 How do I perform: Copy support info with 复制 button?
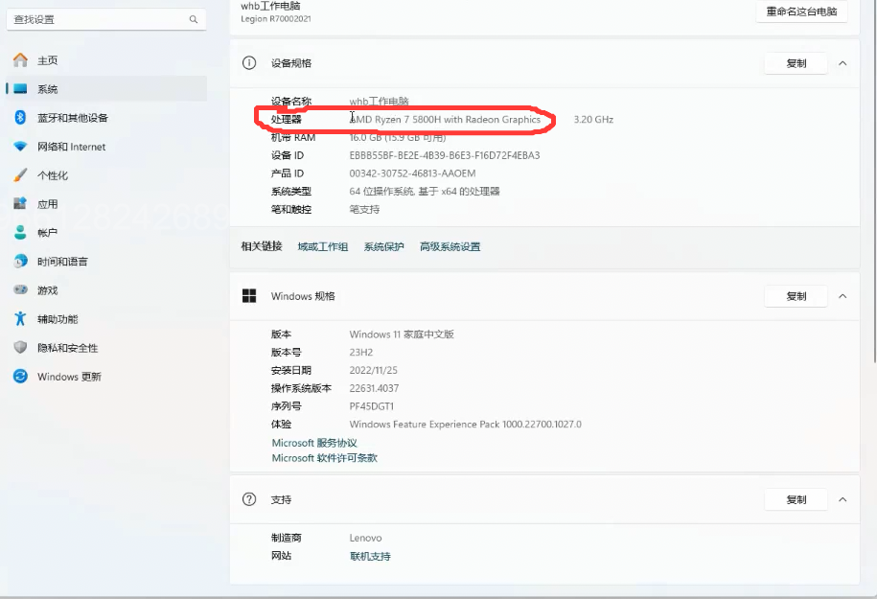coord(796,499)
